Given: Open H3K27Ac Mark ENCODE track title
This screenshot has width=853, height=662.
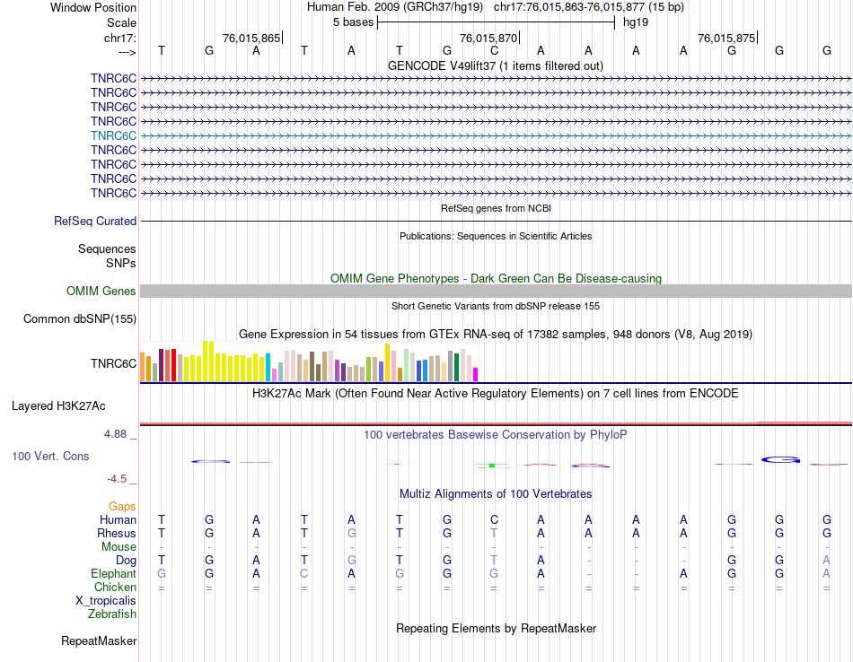Looking at the screenshot, I should pyautogui.click(x=496, y=394).
